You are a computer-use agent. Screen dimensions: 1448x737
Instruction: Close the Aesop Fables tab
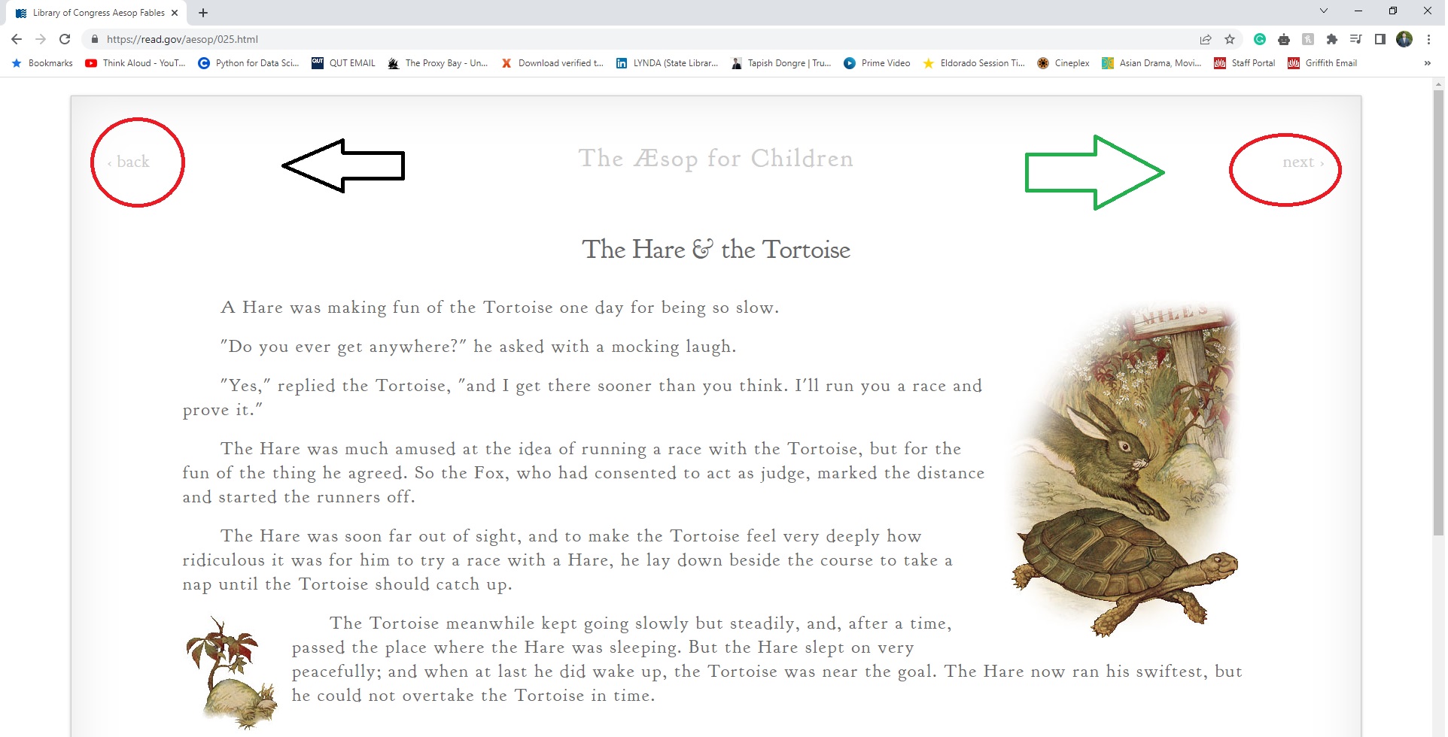coord(175,13)
